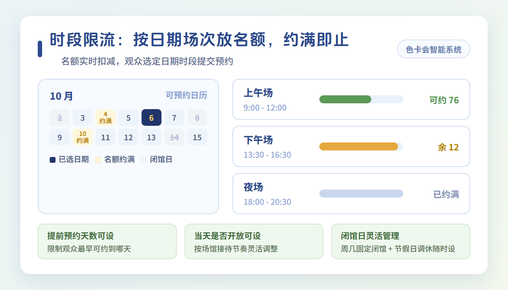Click the closed day 8

(197, 117)
